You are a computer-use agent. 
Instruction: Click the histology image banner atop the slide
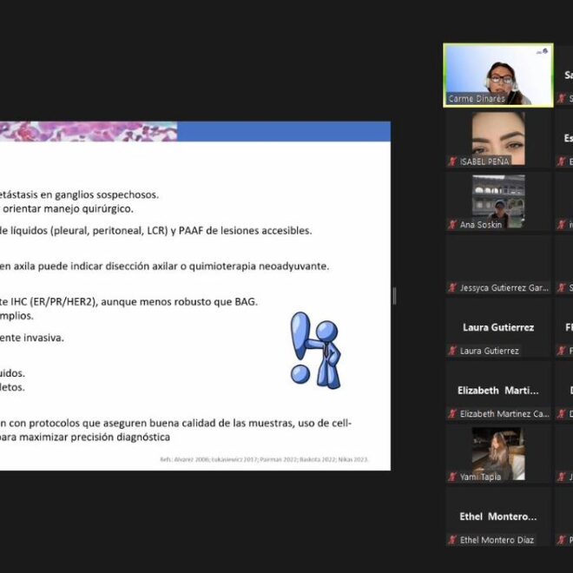click(x=89, y=131)
